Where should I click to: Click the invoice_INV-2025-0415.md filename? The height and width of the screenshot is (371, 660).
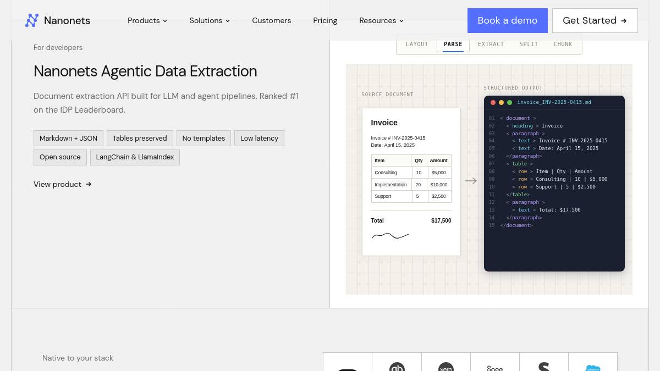[554, 102]
